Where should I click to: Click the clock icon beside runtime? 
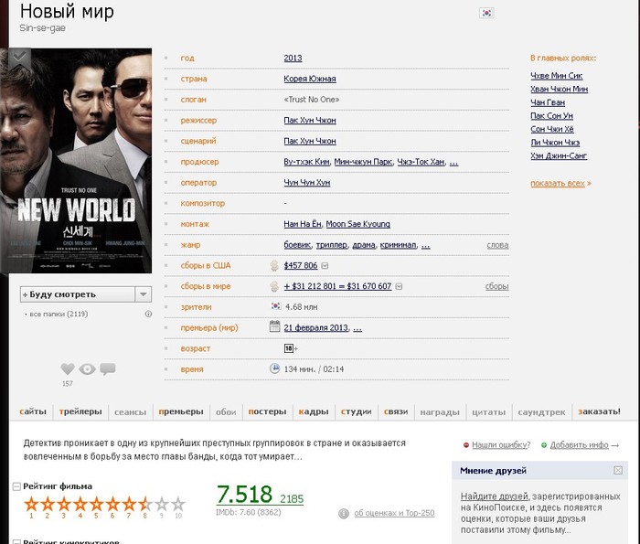click(x=274, y=368)
